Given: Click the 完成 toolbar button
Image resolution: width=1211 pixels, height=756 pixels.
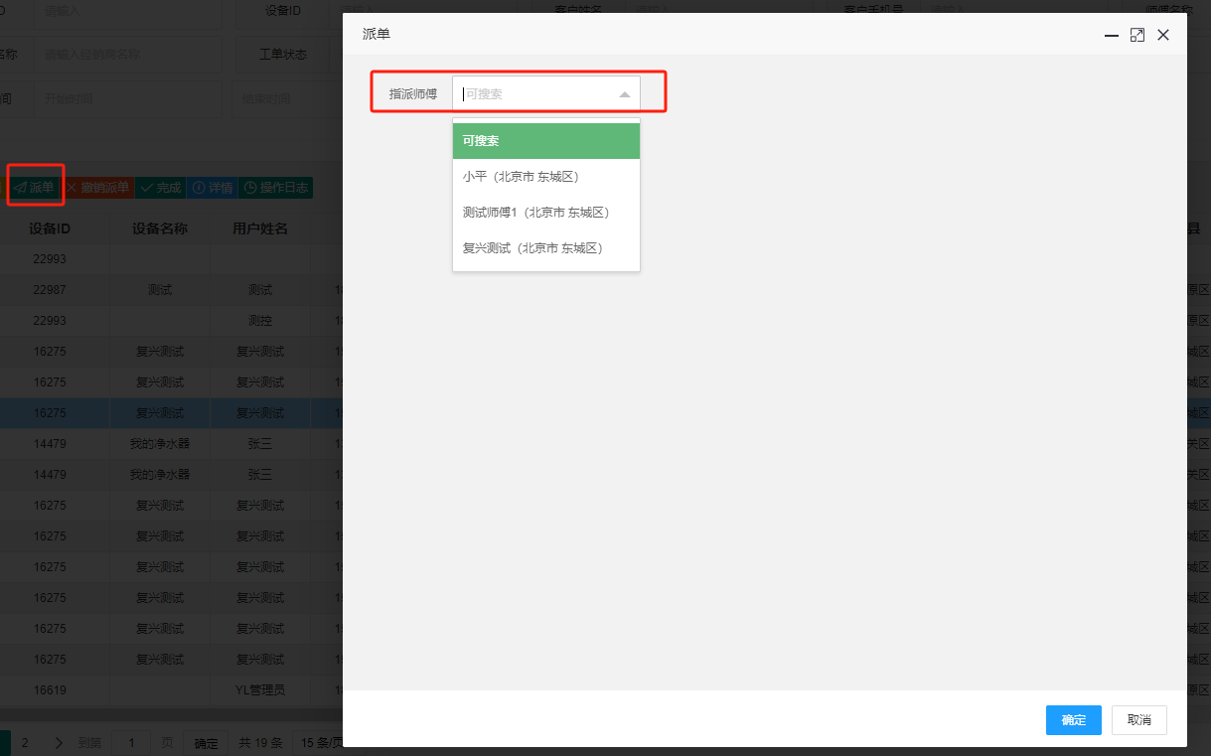Looking at the screenshot, I should [160, 188].
